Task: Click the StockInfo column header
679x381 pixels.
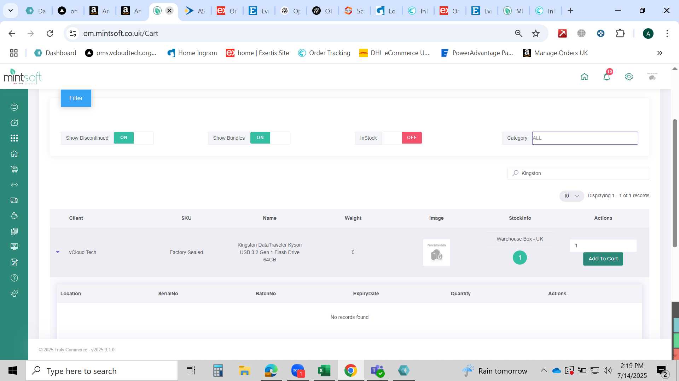Action: [x=520, y=218]
